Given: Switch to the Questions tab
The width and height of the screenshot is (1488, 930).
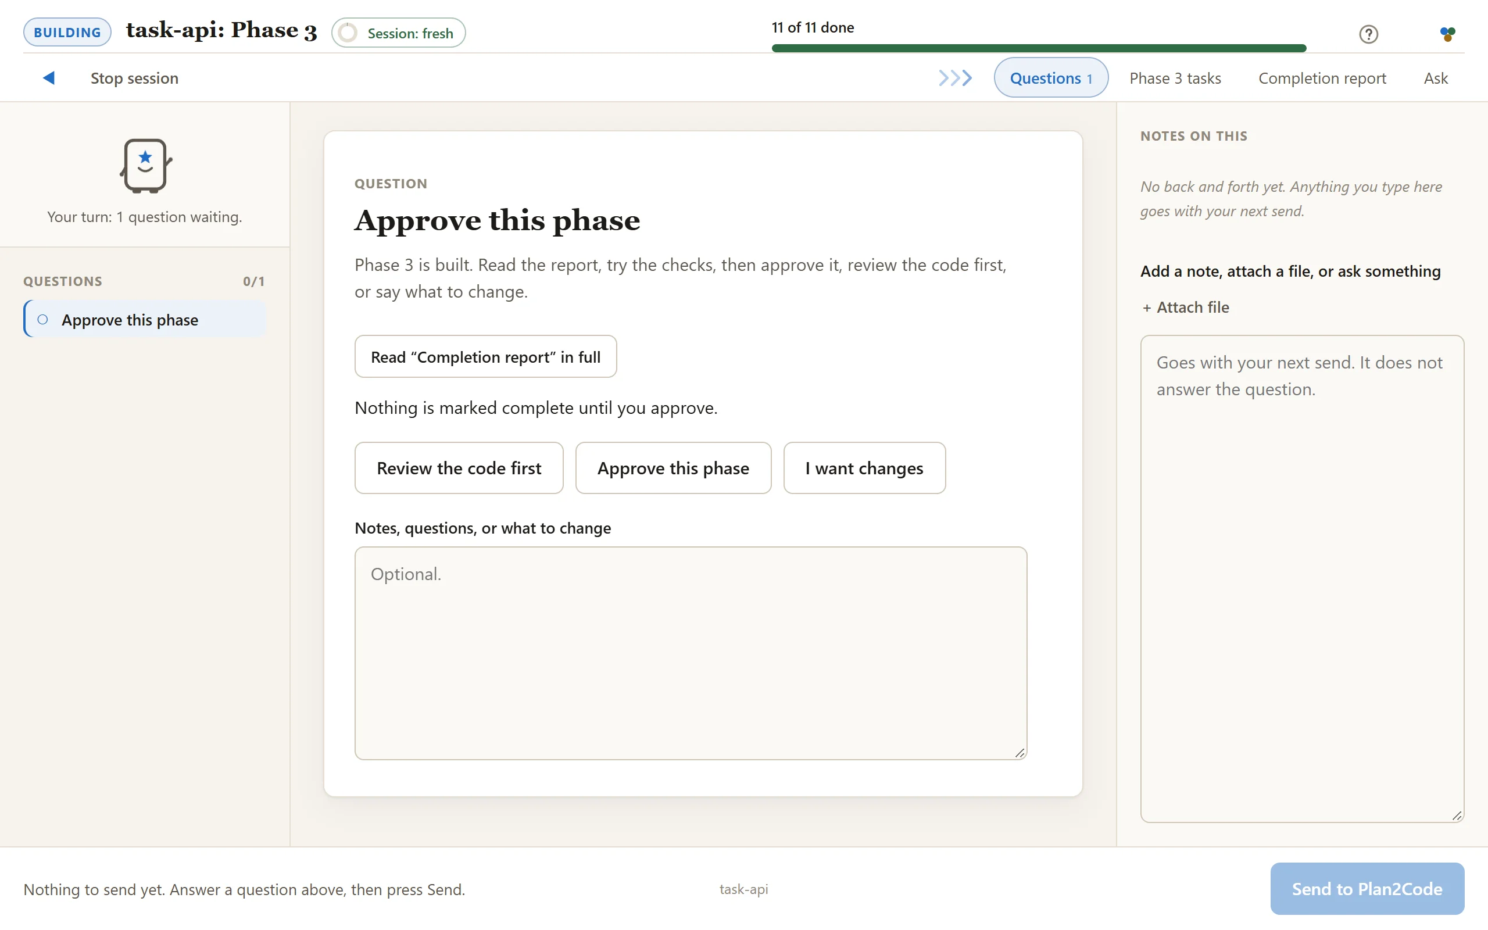Looking at the screenshot, I should 1051,78.
